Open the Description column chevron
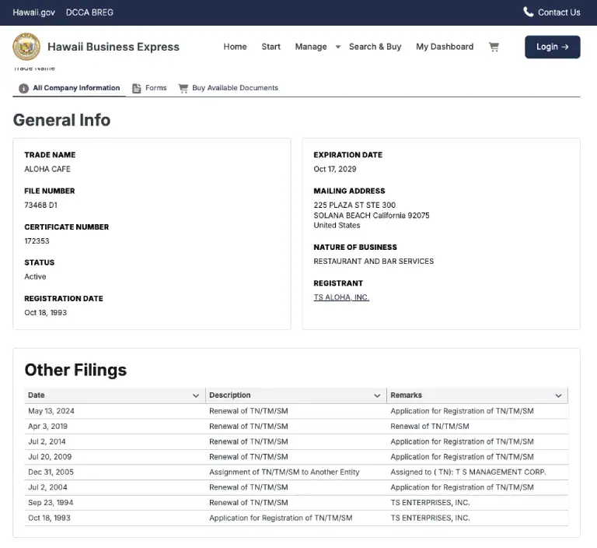597x548 pixels. 377,395
